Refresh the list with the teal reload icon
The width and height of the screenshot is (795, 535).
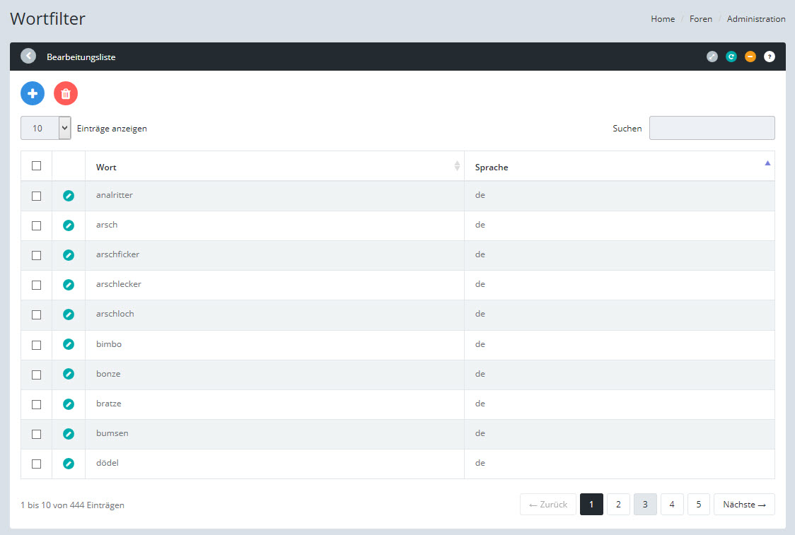(731, 57)
